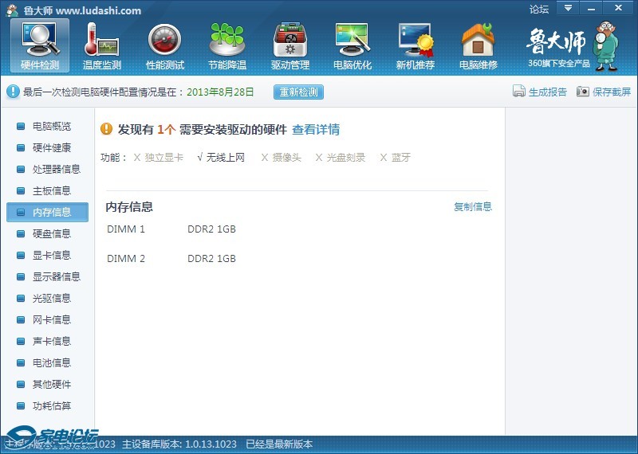Click the 重新检测 re-detect button
The height and width of the screenshot is (454, 638).
299,92
